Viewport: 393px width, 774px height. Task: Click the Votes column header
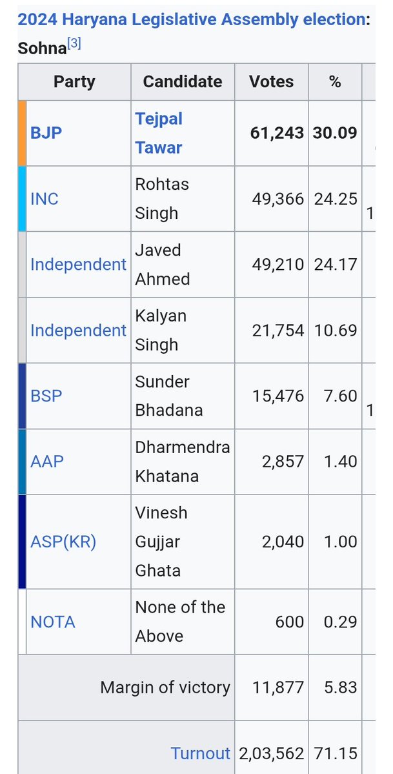[272, 81]
